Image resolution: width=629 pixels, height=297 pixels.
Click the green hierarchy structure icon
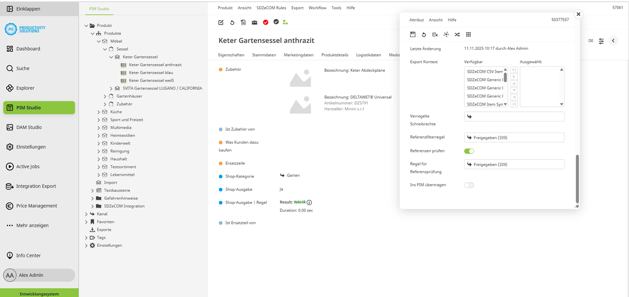(285, 22)
